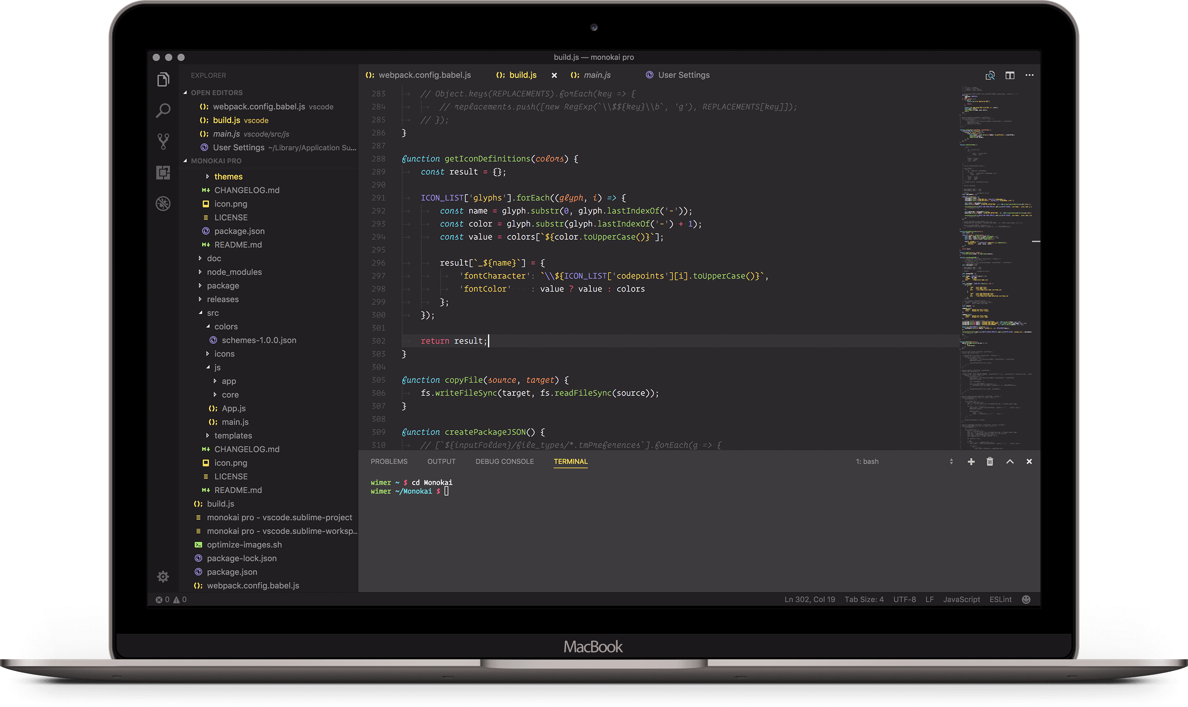Click the JavaScript language mode in status bar

pyautogui.click(x=961, y=600)
